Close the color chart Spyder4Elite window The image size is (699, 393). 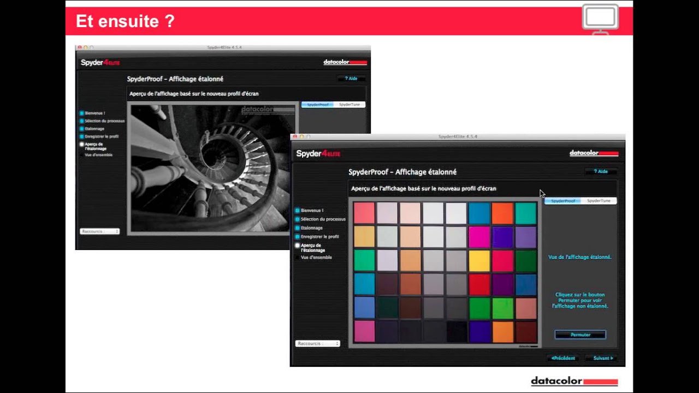295,136
